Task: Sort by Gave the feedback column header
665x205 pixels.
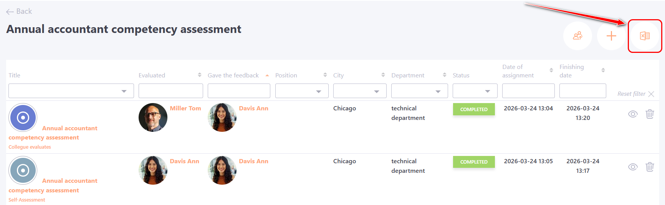Action: [x=233, y=75]
